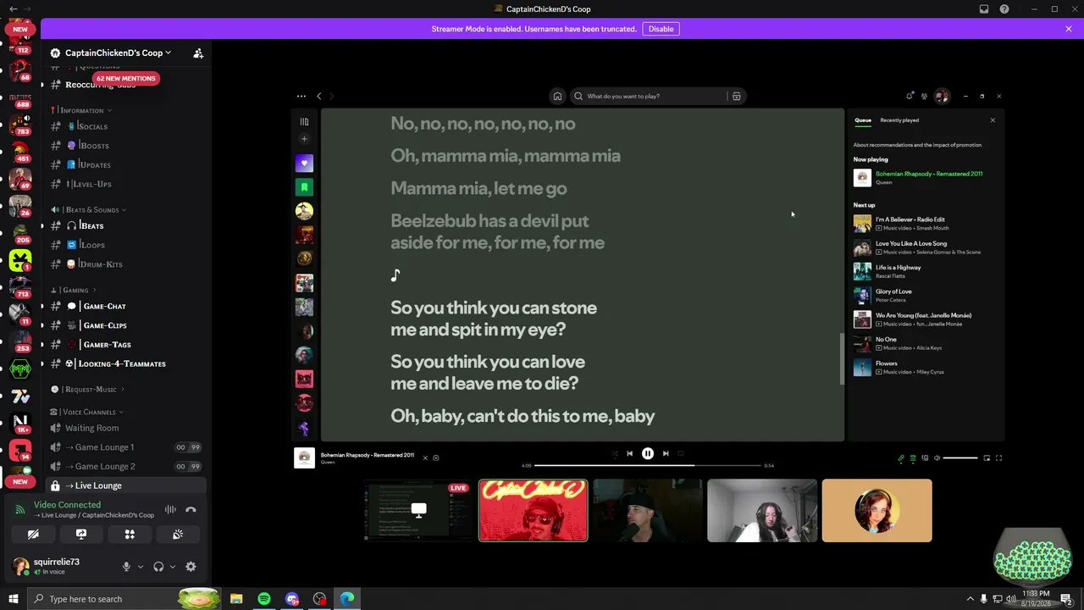Open Spotify library sidebar icon
Image resolution: width=1084 pixels, height=610 pixels.
click(x=304, y=121)
